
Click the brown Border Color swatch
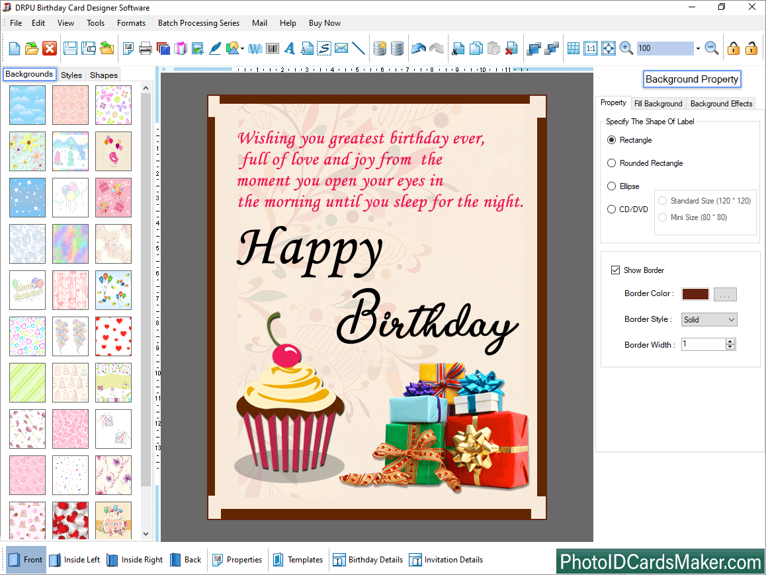(x=695, y=294)
